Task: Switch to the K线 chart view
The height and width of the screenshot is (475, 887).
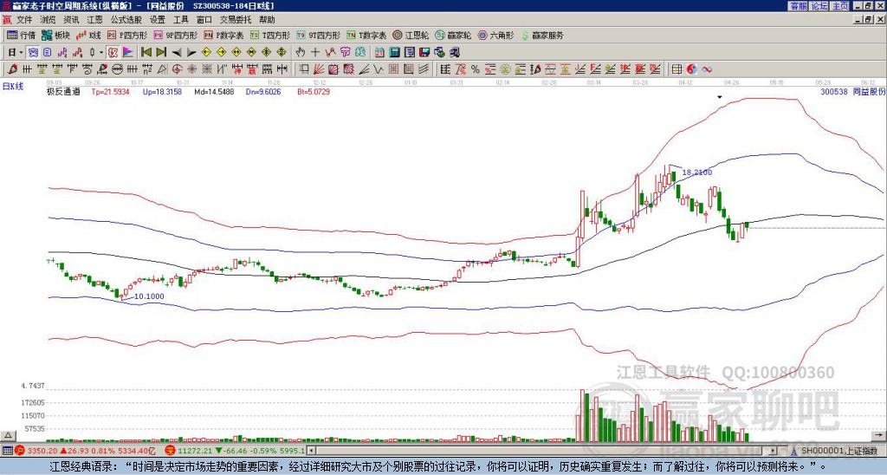Action: (88, 35)
